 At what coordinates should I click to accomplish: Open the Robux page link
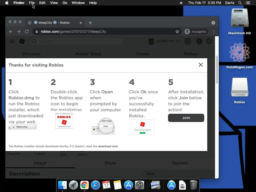[191, 54]
